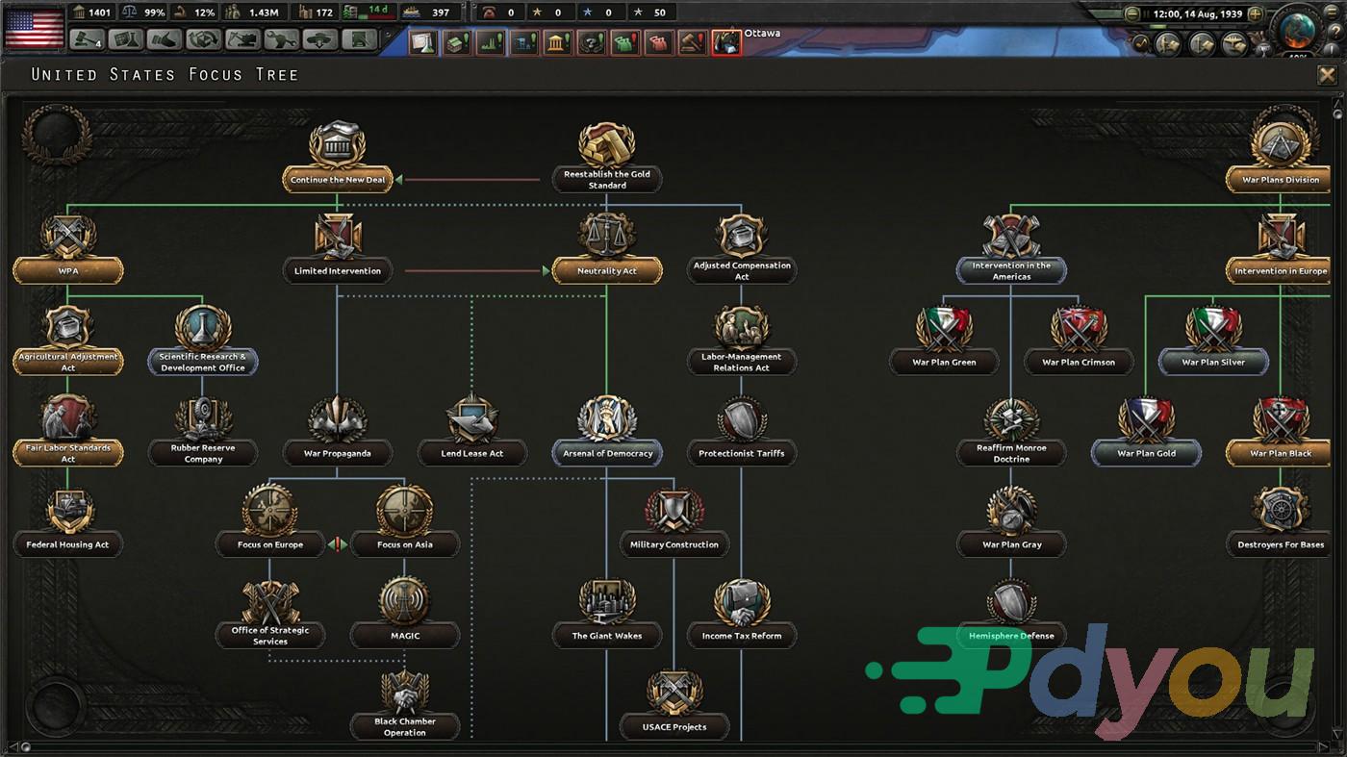Open the Trade tab with circular arrows
The width and height of the screenshot is (1347, 757).
click(204, 40)
